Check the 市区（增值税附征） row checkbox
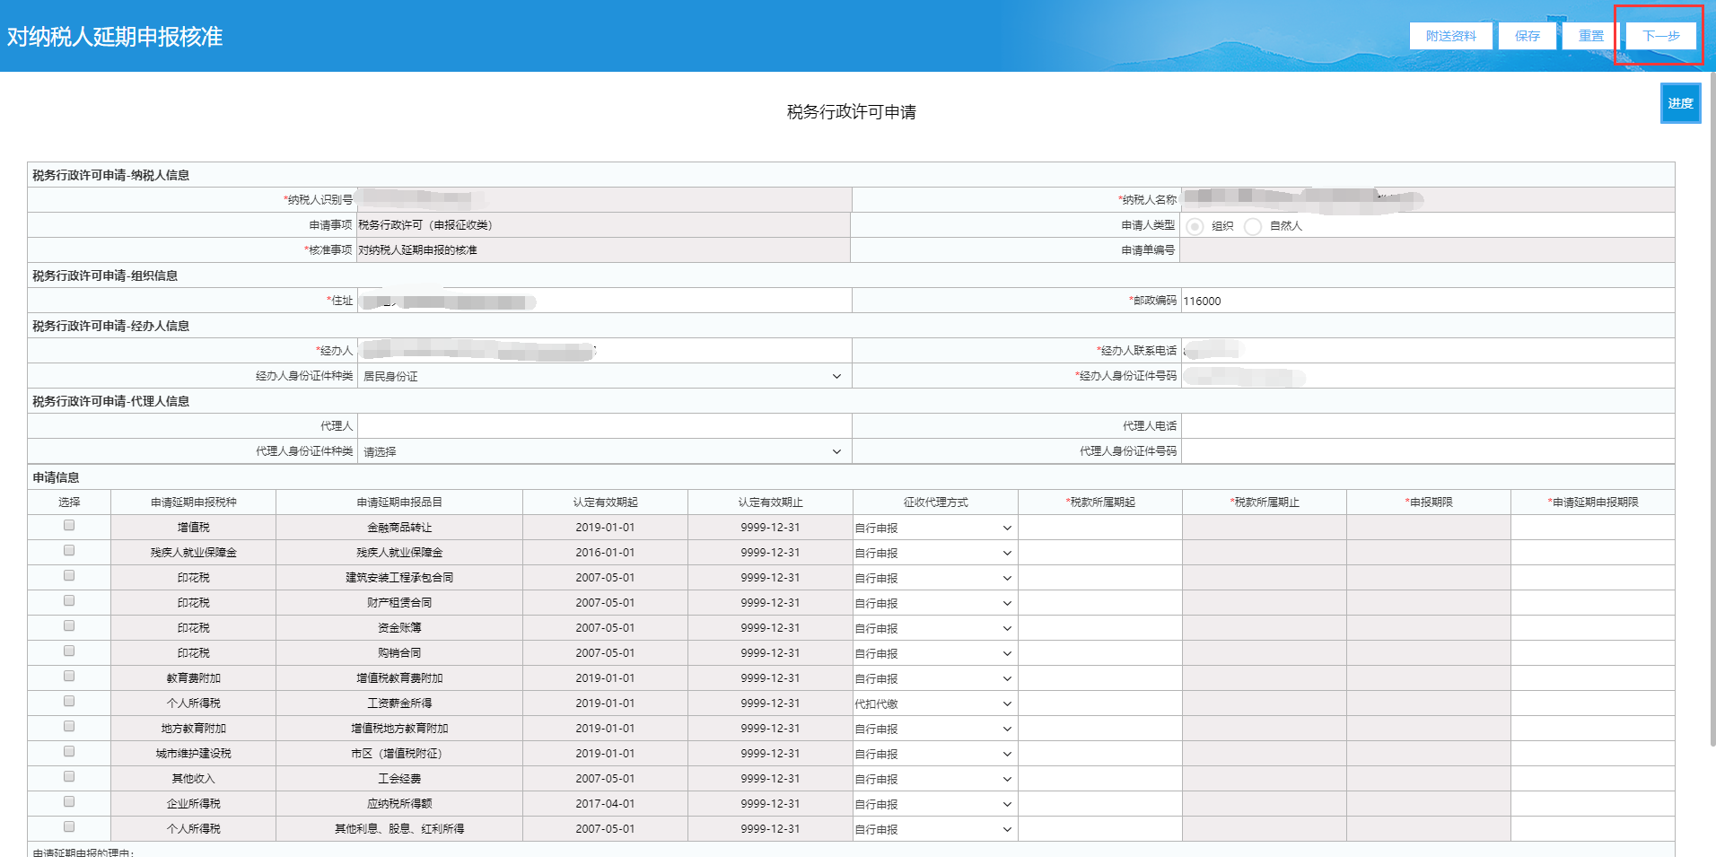 click(x=69, y=752)
